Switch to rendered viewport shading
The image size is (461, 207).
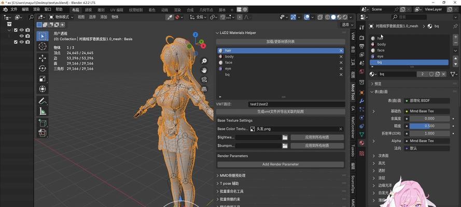point(345,17)
